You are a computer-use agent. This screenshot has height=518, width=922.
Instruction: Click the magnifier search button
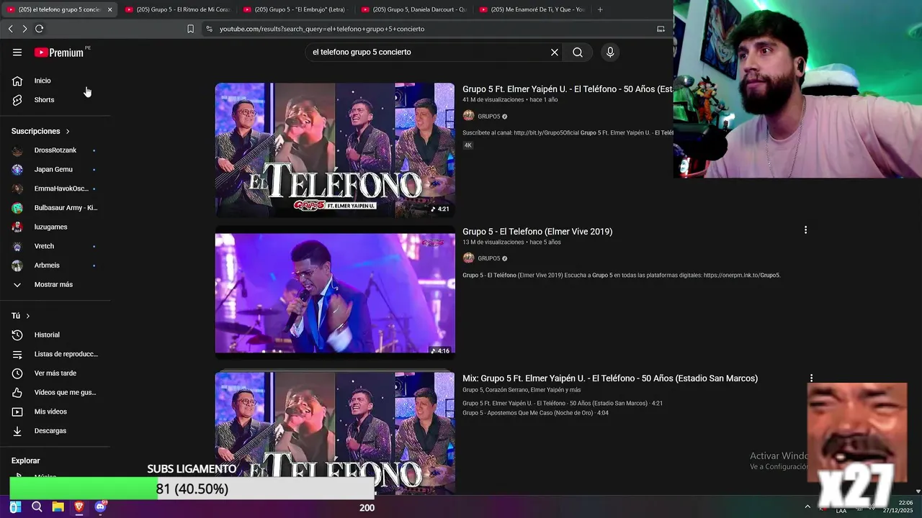pos(578,53)
